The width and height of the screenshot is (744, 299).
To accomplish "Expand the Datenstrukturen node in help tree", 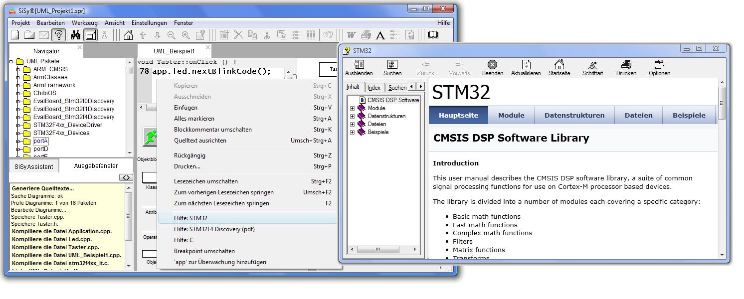I will point(352,116).
